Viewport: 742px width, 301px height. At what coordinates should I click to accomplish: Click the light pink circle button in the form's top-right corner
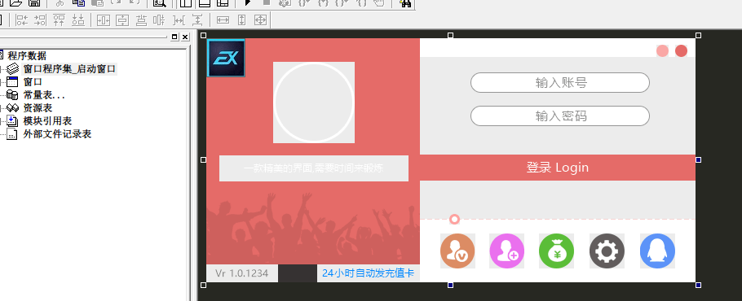pos(662,51)
